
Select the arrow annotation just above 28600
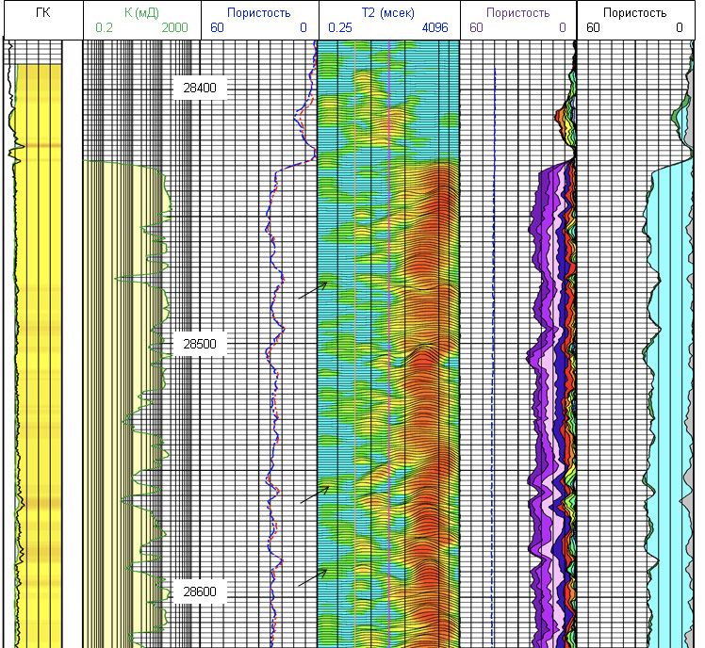click(313, 577)
